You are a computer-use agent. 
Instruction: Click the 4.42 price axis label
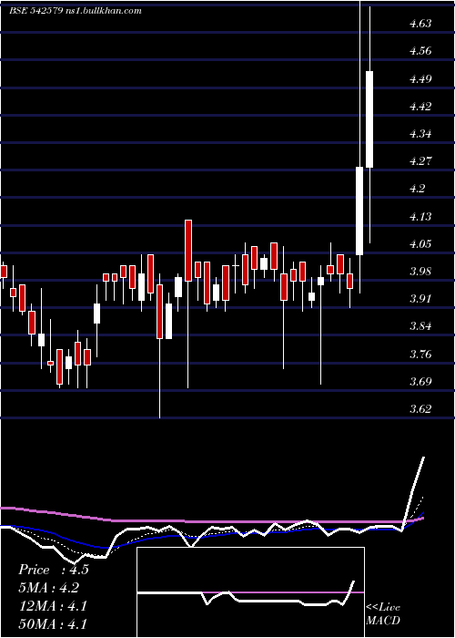(x=420, y=107)
